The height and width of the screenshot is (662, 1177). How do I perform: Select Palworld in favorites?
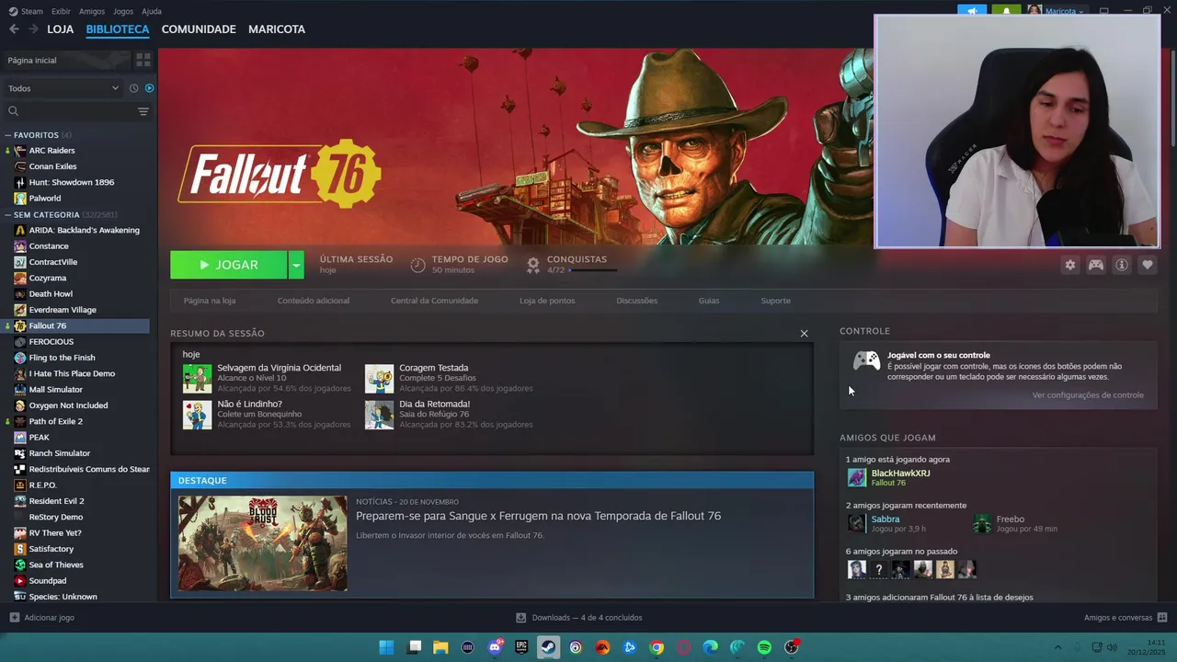pos(44,198)
